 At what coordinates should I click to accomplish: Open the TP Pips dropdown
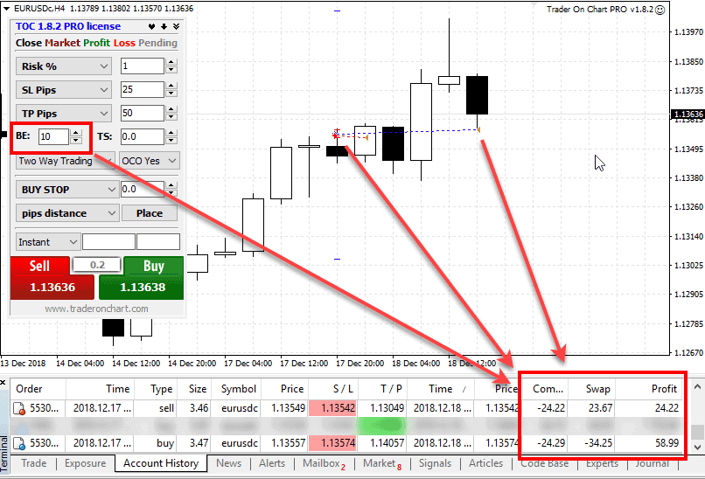[x=63, y=114]
